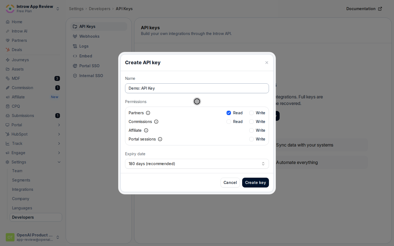The width and height of the screenshot is (394, 246).
Task: Click the Webhooks icon in the Developers menu
Action: tap(75, 36)
